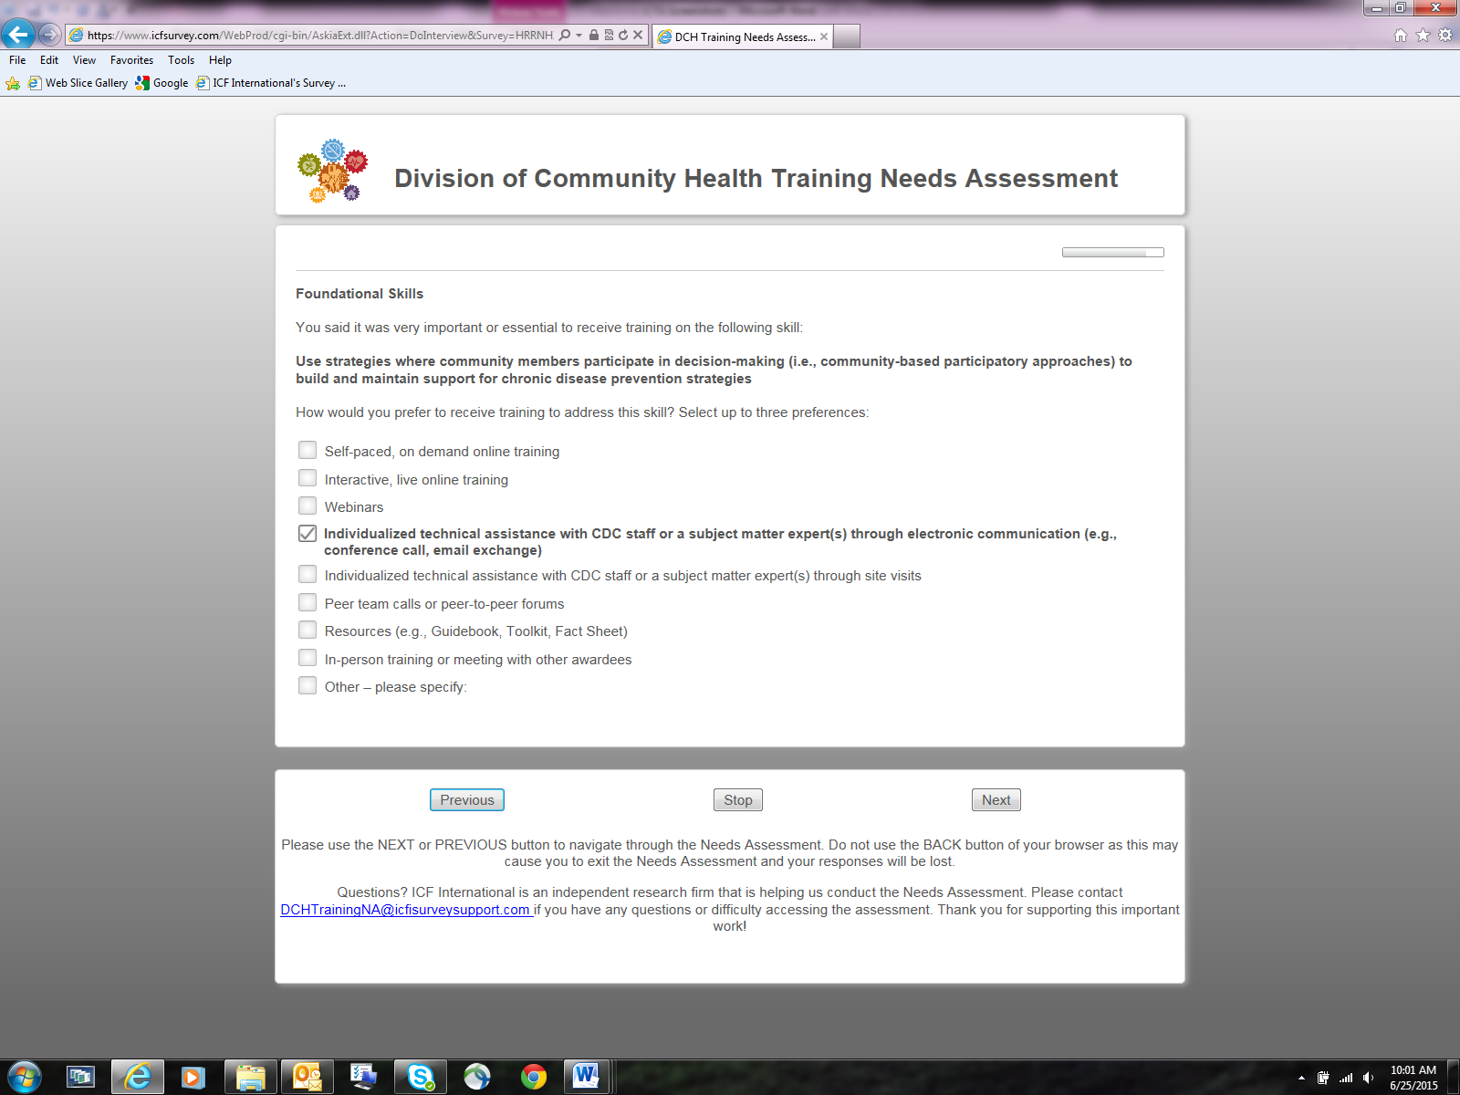Viewport: 1460px width, 1095px height.
Task: Open Google Chrome from the taskbar
Action: click(534, 1077)
